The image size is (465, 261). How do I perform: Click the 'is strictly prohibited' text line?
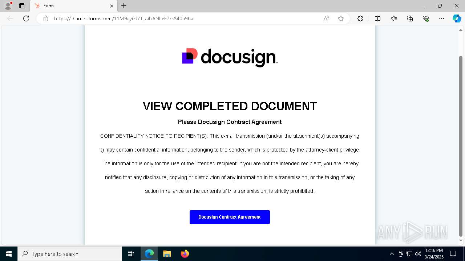coord(230,191)
